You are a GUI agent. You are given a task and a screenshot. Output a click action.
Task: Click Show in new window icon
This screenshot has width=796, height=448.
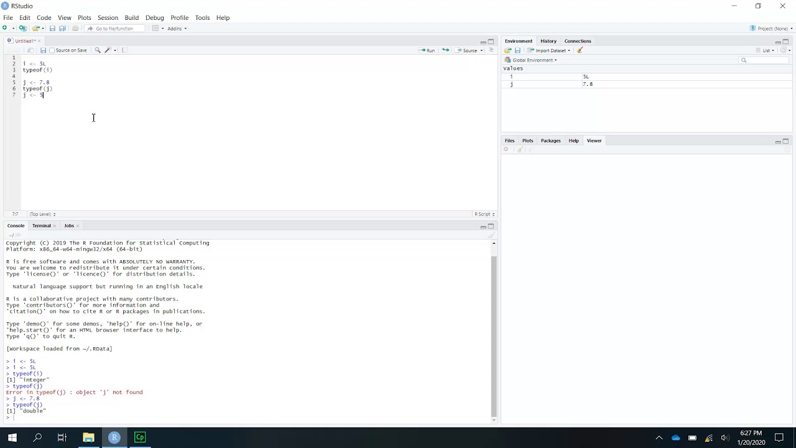click(30, 50)
